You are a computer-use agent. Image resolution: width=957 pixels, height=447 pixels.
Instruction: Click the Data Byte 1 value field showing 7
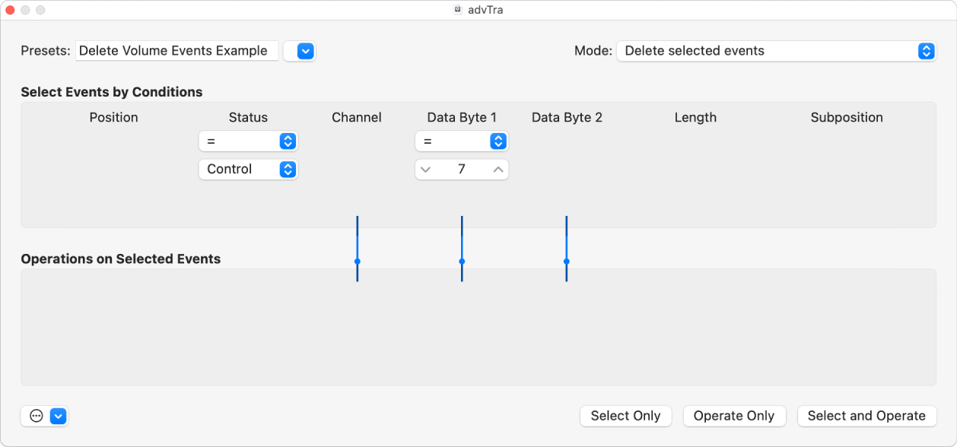click(x=462, y=169)
